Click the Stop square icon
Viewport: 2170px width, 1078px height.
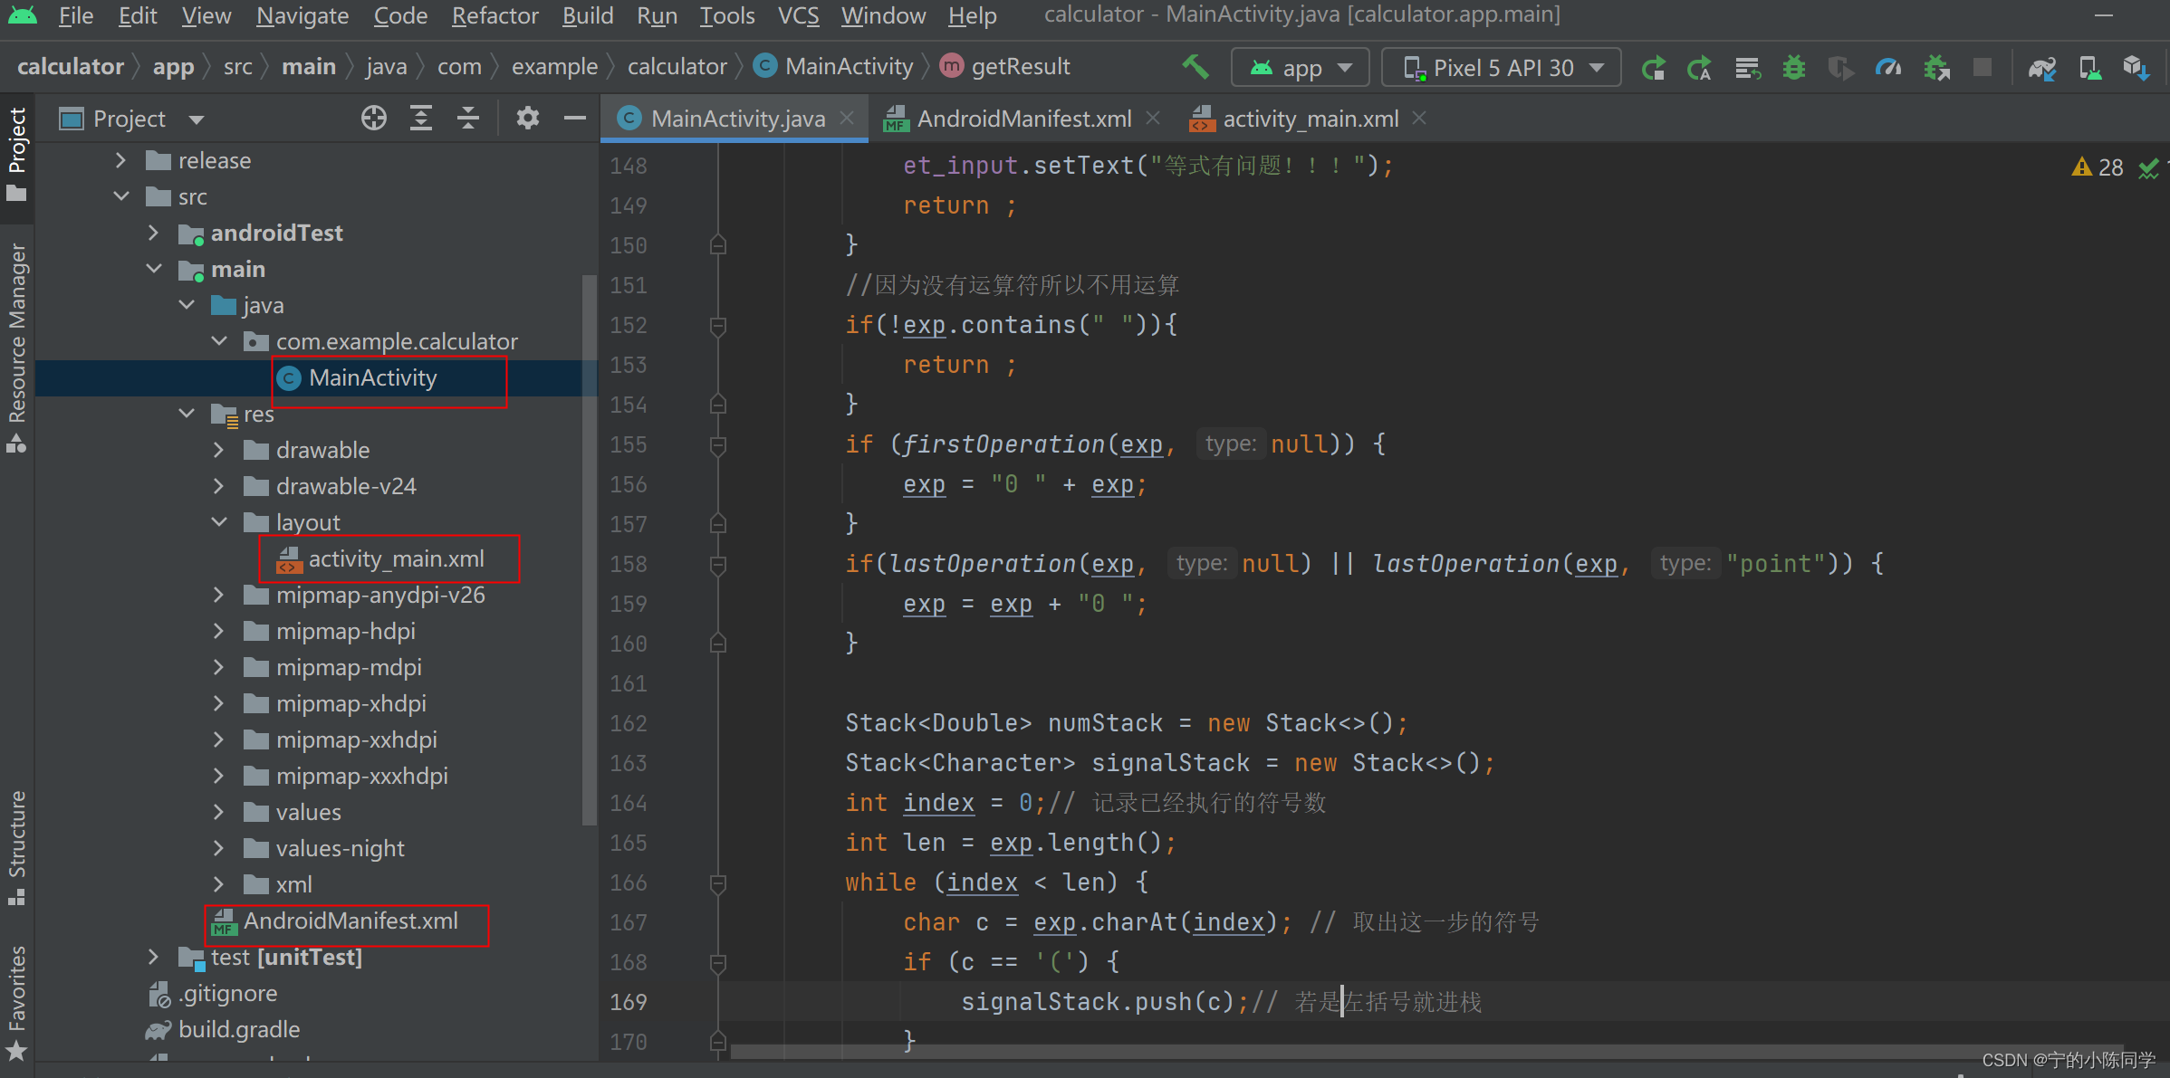(1983, 68)
